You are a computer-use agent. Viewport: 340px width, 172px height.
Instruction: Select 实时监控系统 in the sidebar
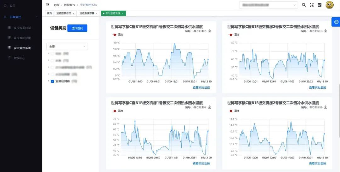pos(22,48)
